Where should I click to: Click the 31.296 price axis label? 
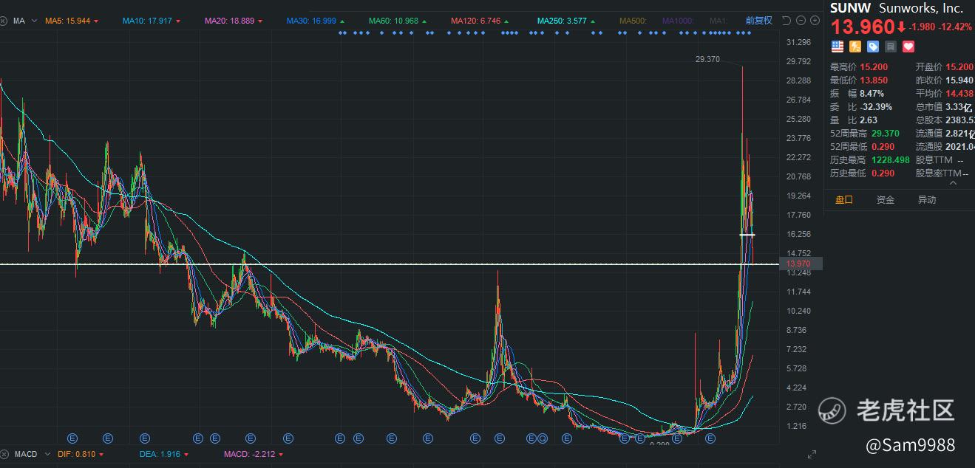(x=800, y=42)
